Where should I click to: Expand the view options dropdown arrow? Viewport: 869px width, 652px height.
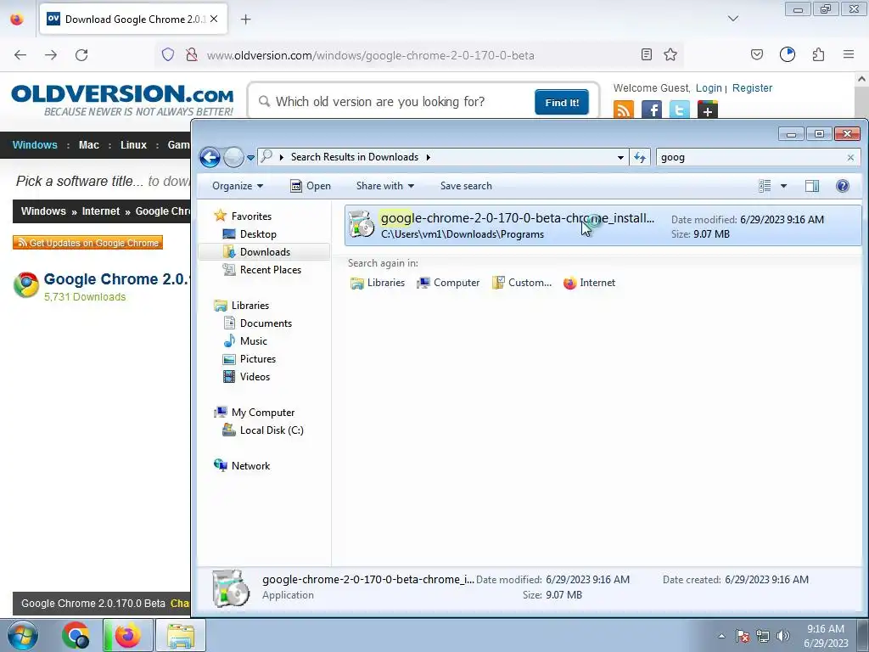783,186
